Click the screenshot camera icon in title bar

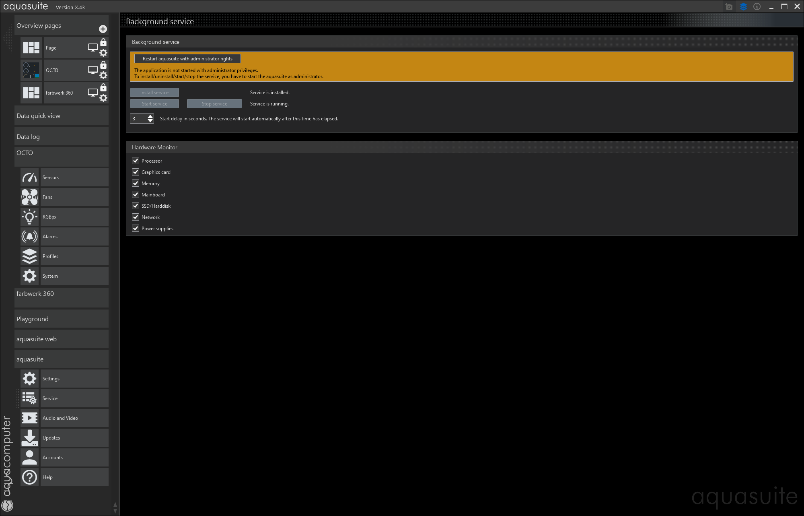click(729, 7)
